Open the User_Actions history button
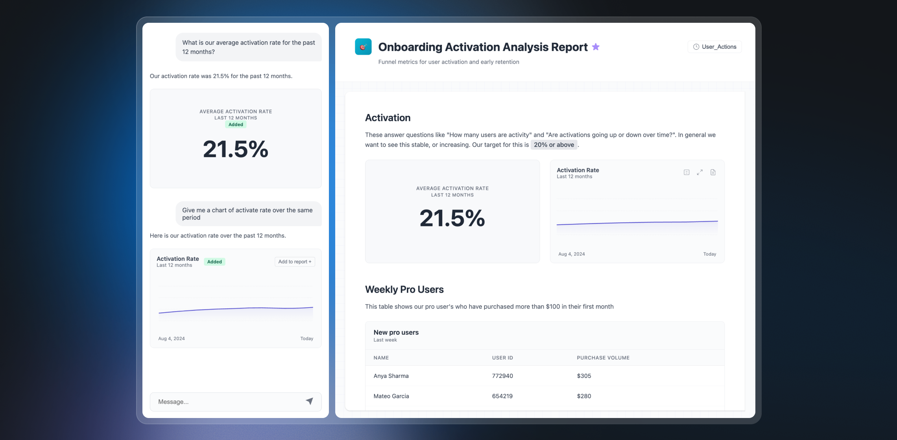Viewport: 897px width, 440px height. [714, 47]
